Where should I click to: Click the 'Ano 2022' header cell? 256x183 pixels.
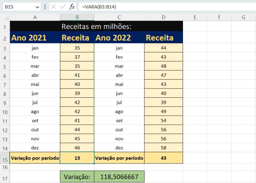[119, 37]
